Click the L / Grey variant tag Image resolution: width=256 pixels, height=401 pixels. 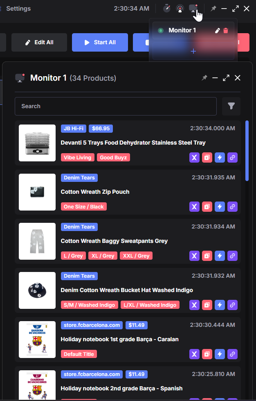[x=73, y=256]
